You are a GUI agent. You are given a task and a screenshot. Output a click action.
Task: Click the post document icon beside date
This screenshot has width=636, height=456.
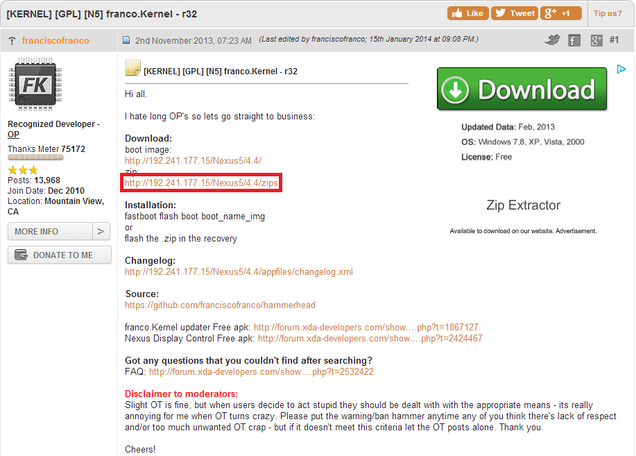point(126,40)
